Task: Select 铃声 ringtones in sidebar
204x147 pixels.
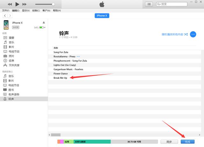Action: (x=24, y=99)
